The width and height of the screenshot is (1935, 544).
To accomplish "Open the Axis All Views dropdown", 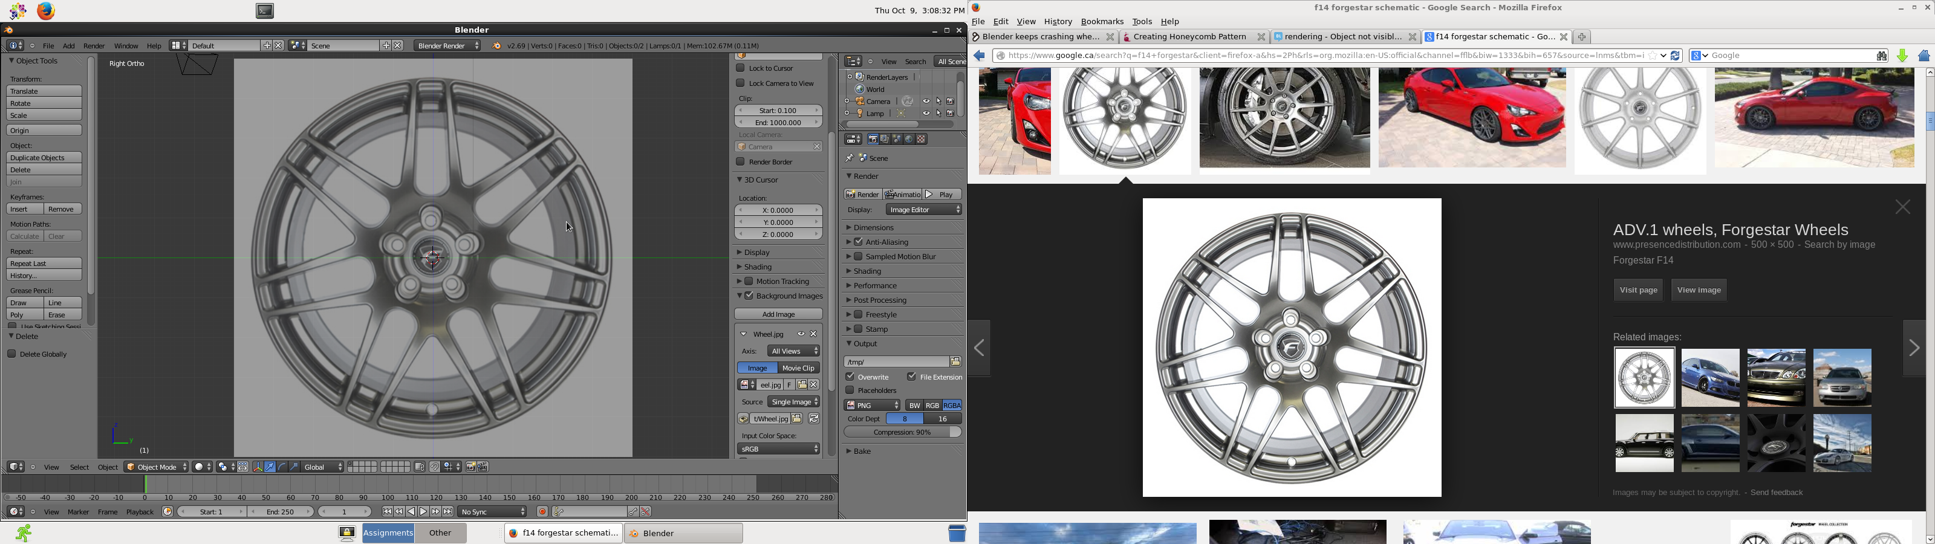I will tap(794, 352).
